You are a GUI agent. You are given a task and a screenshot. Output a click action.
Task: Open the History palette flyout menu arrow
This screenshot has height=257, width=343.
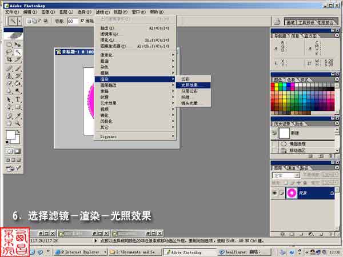[x=337, y=123]
